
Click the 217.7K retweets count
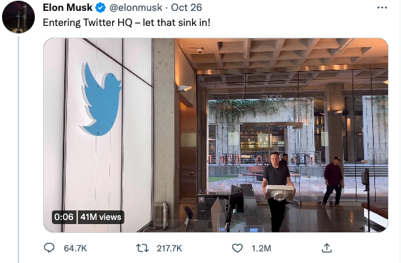click(169, 249)
